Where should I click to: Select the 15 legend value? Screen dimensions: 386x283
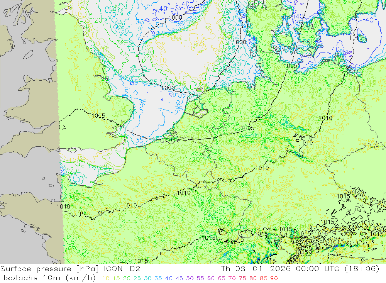pyautogui.click(x=116, y=279)
